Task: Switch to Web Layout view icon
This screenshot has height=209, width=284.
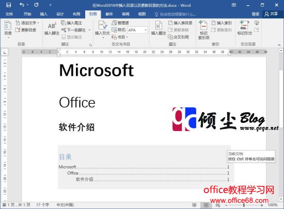Action: coord(218,205)
